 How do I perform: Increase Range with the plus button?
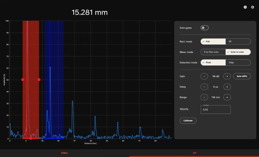(227, 97)
